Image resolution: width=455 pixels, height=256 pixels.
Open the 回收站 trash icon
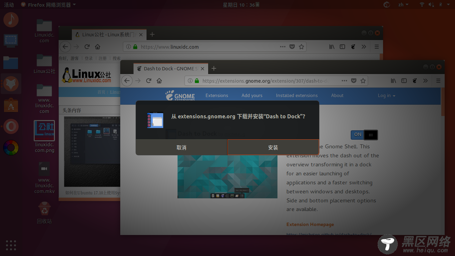44,213
